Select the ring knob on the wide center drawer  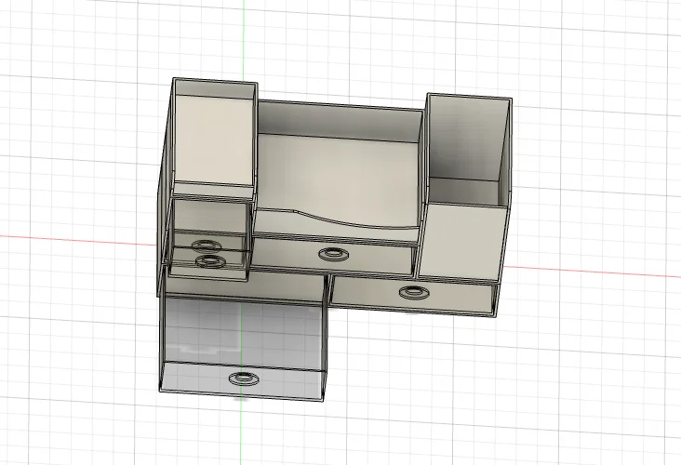[334, 254]
